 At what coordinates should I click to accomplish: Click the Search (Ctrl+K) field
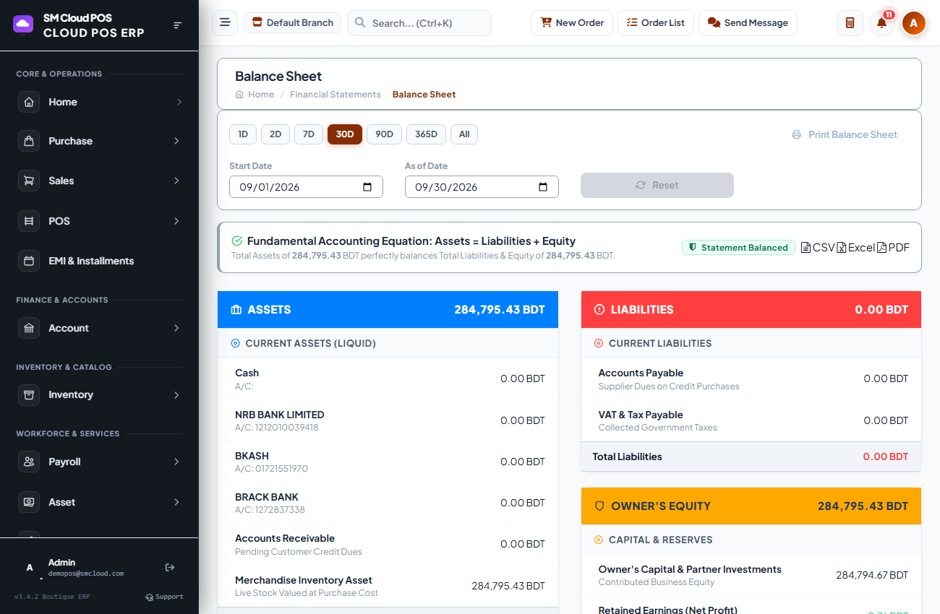pos(419,23)
